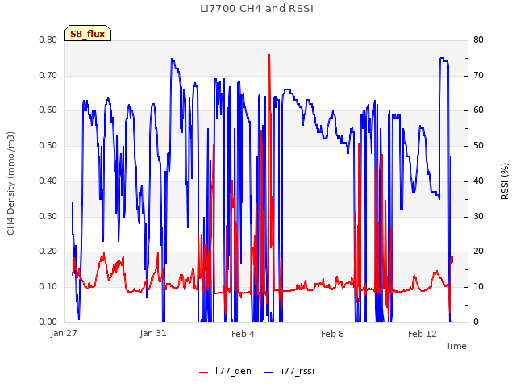Select the li77_den legend entry
Viewport: 516px width, 387px height.
tap(226, 371)
